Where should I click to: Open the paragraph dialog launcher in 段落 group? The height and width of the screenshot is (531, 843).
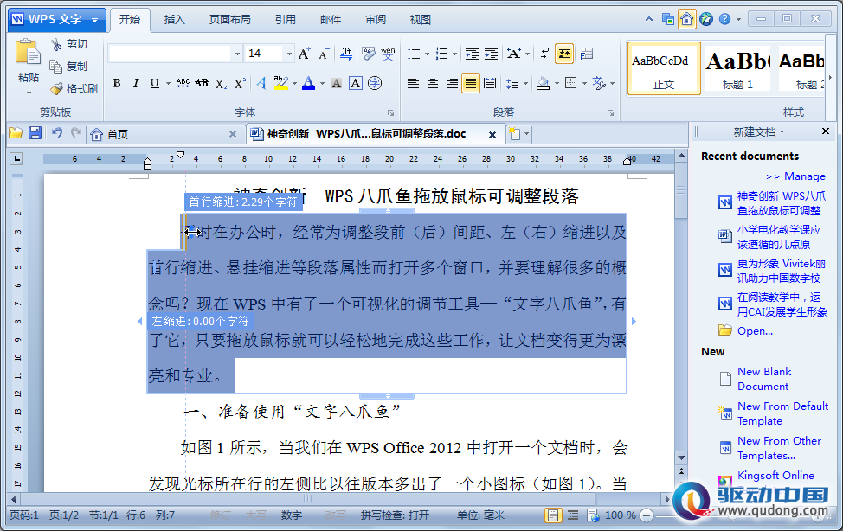click(611, 113)
